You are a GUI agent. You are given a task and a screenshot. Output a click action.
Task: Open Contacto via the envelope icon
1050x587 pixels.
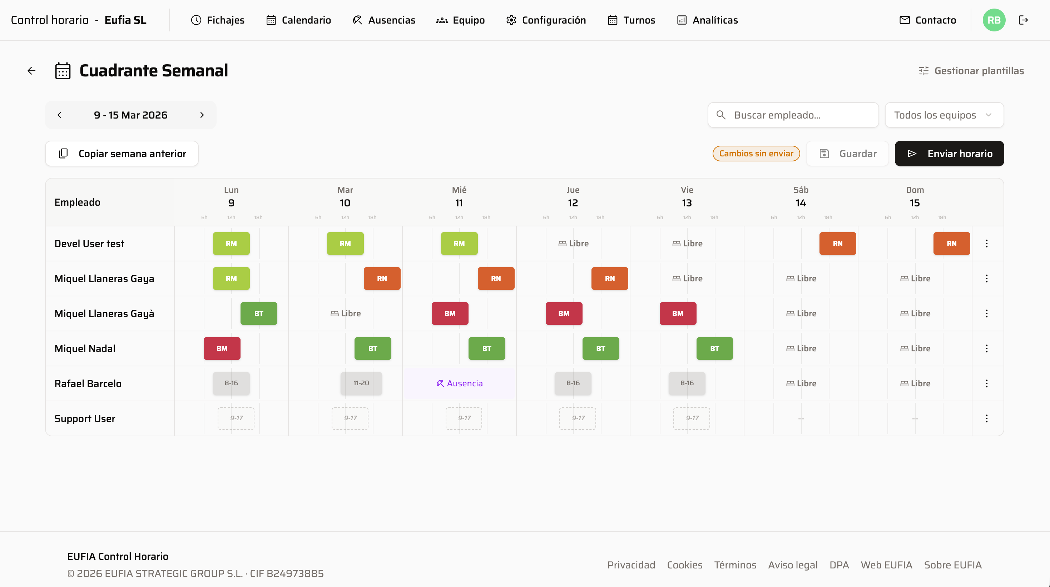click(905, 20)
